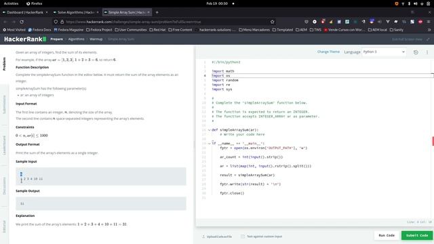The height and width of the screenshot is (244, 434).
Task: Click the volume icon in the system tray
Action: [415, 3]
